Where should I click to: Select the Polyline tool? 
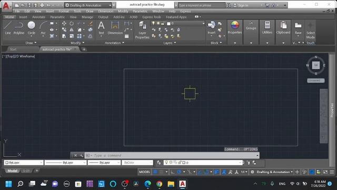coord(19,27)
